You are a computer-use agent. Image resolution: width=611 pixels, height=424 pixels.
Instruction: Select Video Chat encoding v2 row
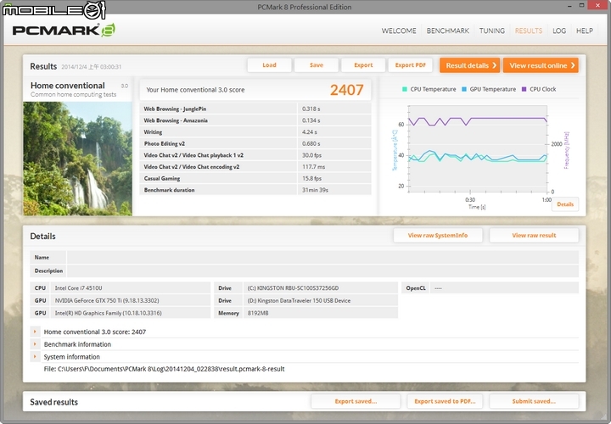click(255, 167)
